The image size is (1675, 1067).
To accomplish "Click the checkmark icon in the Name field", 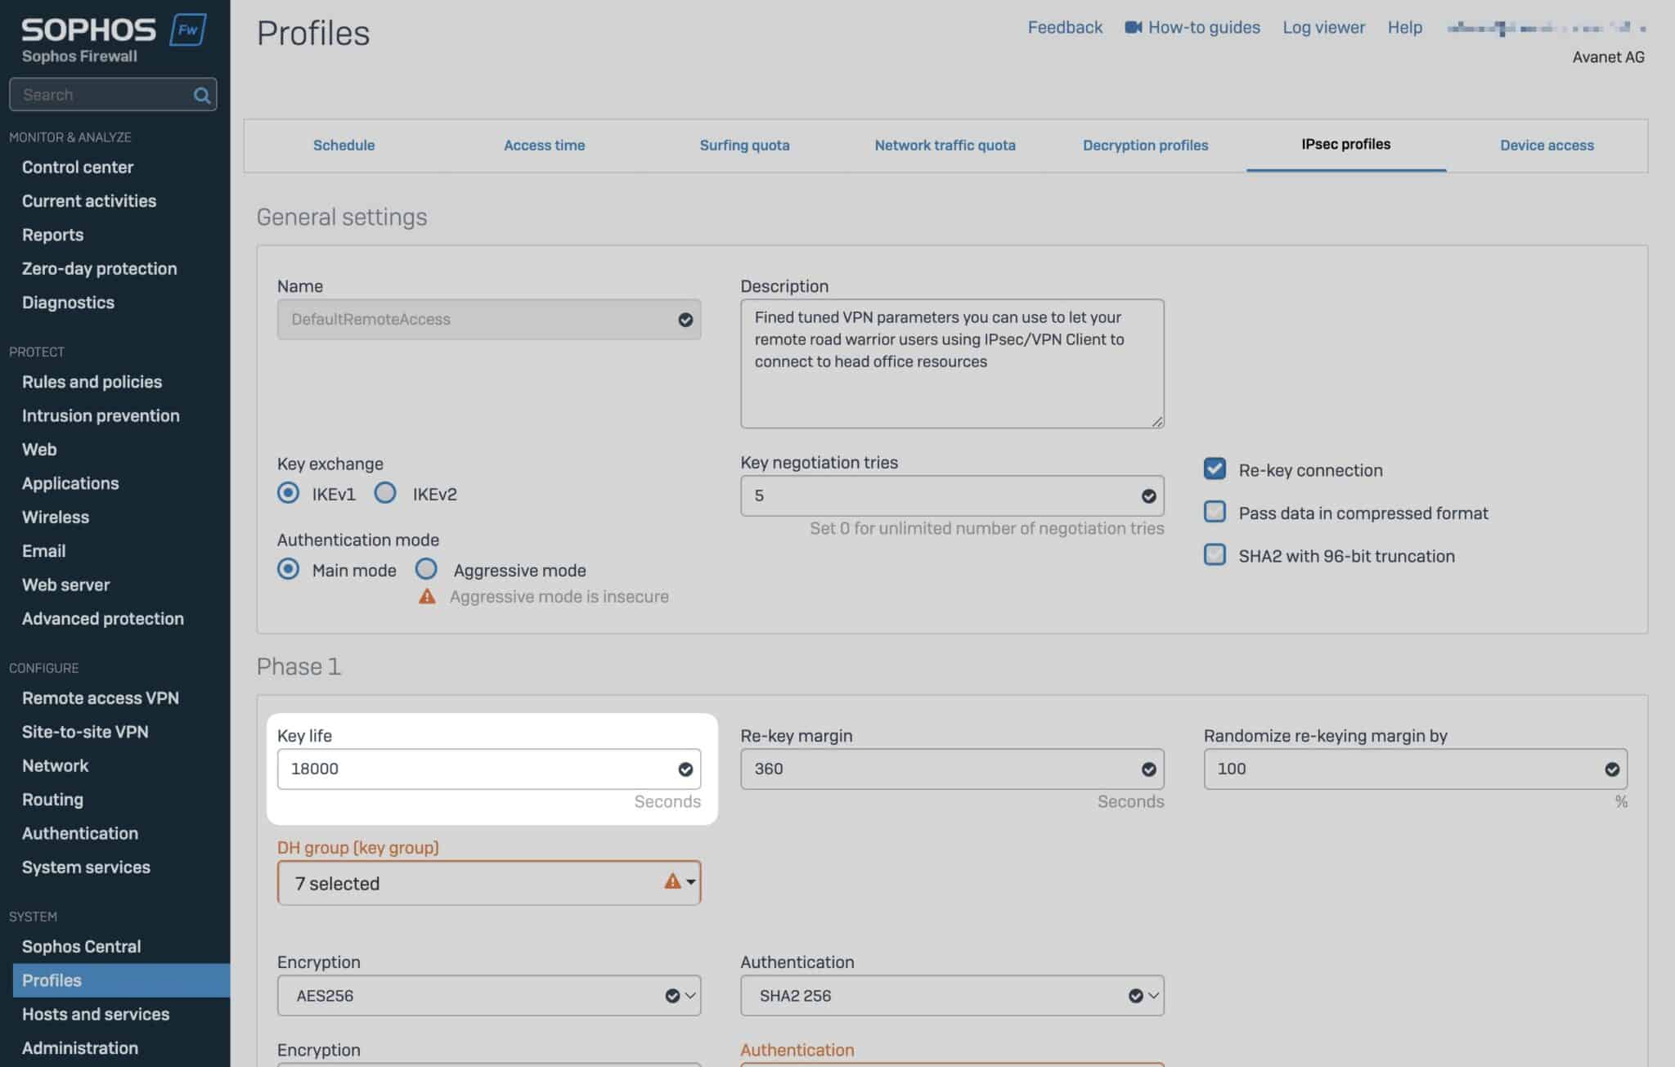I will pyautogui.click(x=685, y=320).
